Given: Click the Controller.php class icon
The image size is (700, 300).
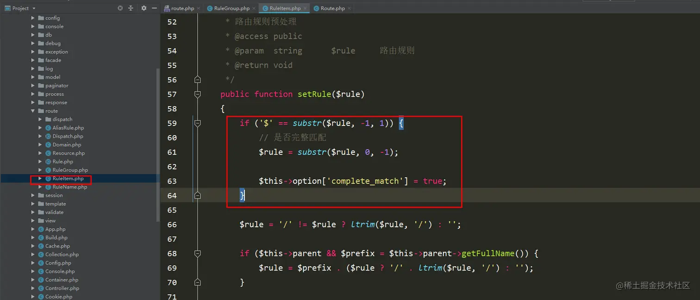Looking at the screenshot, I should pyautogui.click(x=41, y=288).
